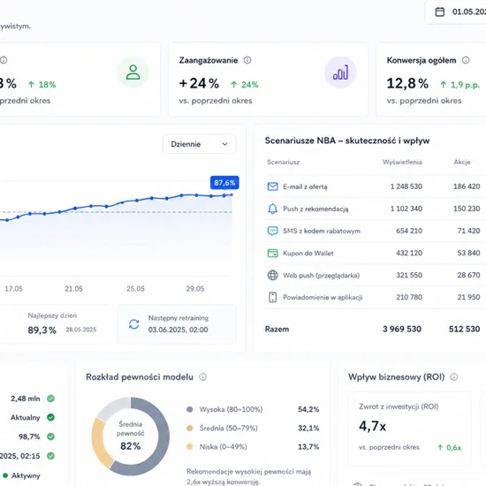Open info tooltip next to Zaangażowanie
Image resolution: width=486 pixels, height=486 pixels.
coord(247,60)
